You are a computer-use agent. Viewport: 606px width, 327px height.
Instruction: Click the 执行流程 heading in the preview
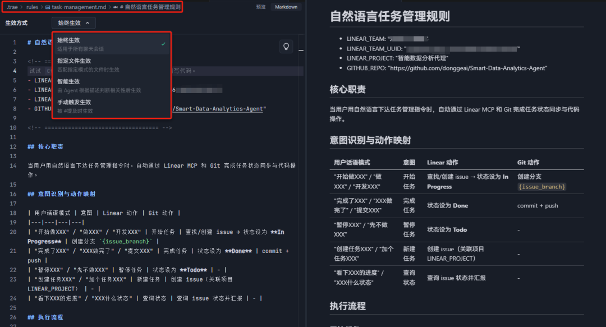tap(347, 306)
